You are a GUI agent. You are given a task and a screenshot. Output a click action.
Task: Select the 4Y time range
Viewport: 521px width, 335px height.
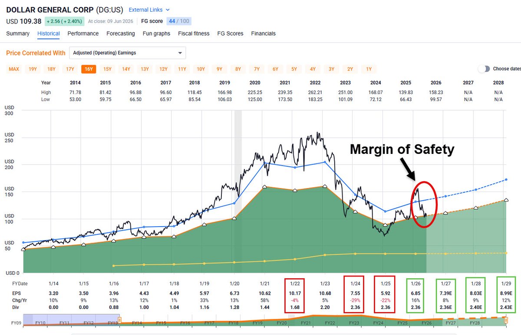pyautogui.click(x=313, y=69)
